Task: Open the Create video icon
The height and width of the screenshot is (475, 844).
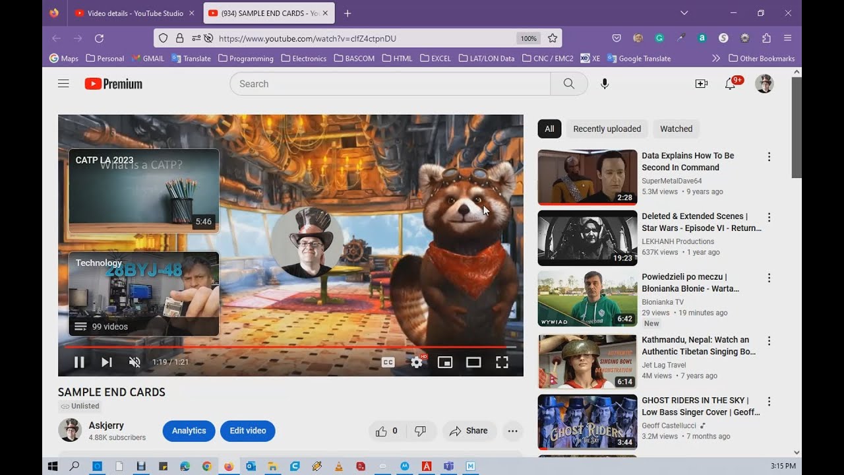Action: 701,84
